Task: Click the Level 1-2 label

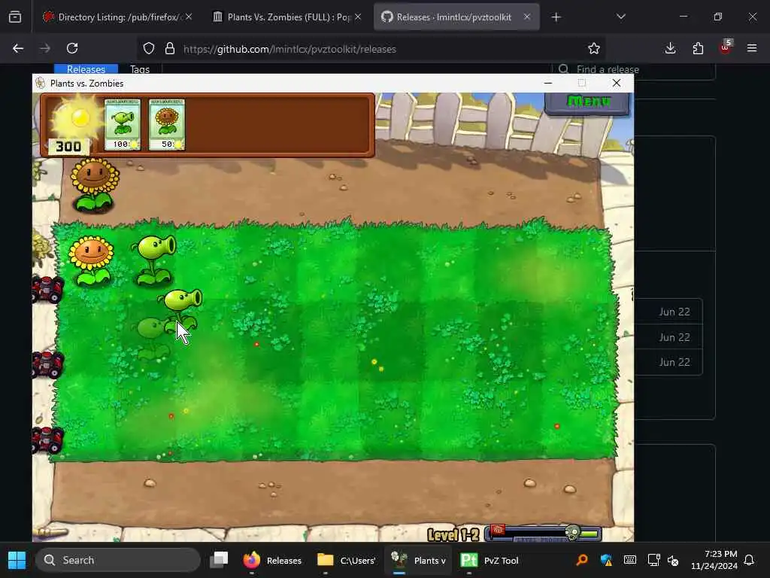Action: click(x=453, y=535)
